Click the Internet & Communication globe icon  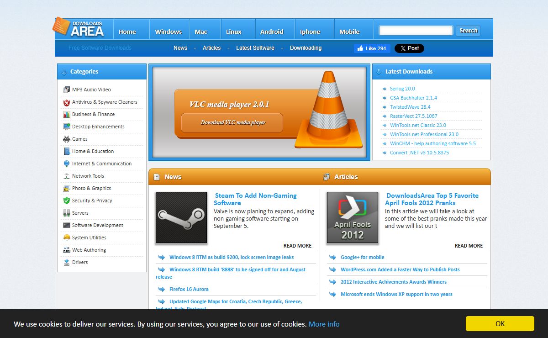coord(67,164)
